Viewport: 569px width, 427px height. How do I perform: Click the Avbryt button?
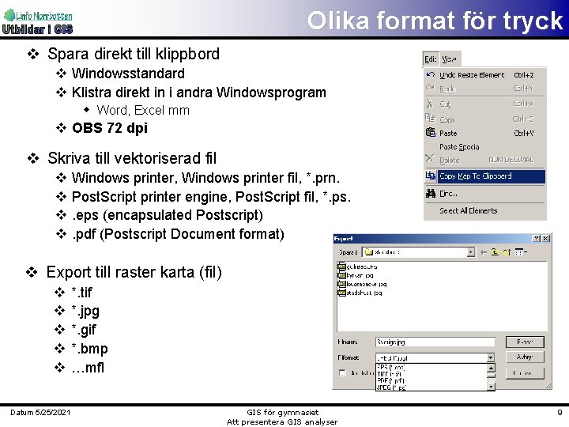click(x=525, y=357)
